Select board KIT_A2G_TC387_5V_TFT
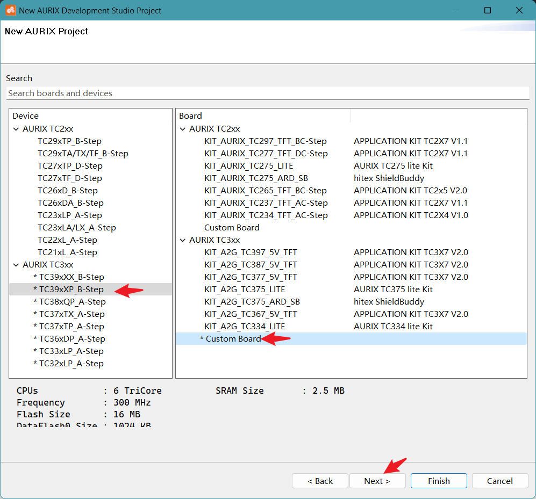 [251, 265]
